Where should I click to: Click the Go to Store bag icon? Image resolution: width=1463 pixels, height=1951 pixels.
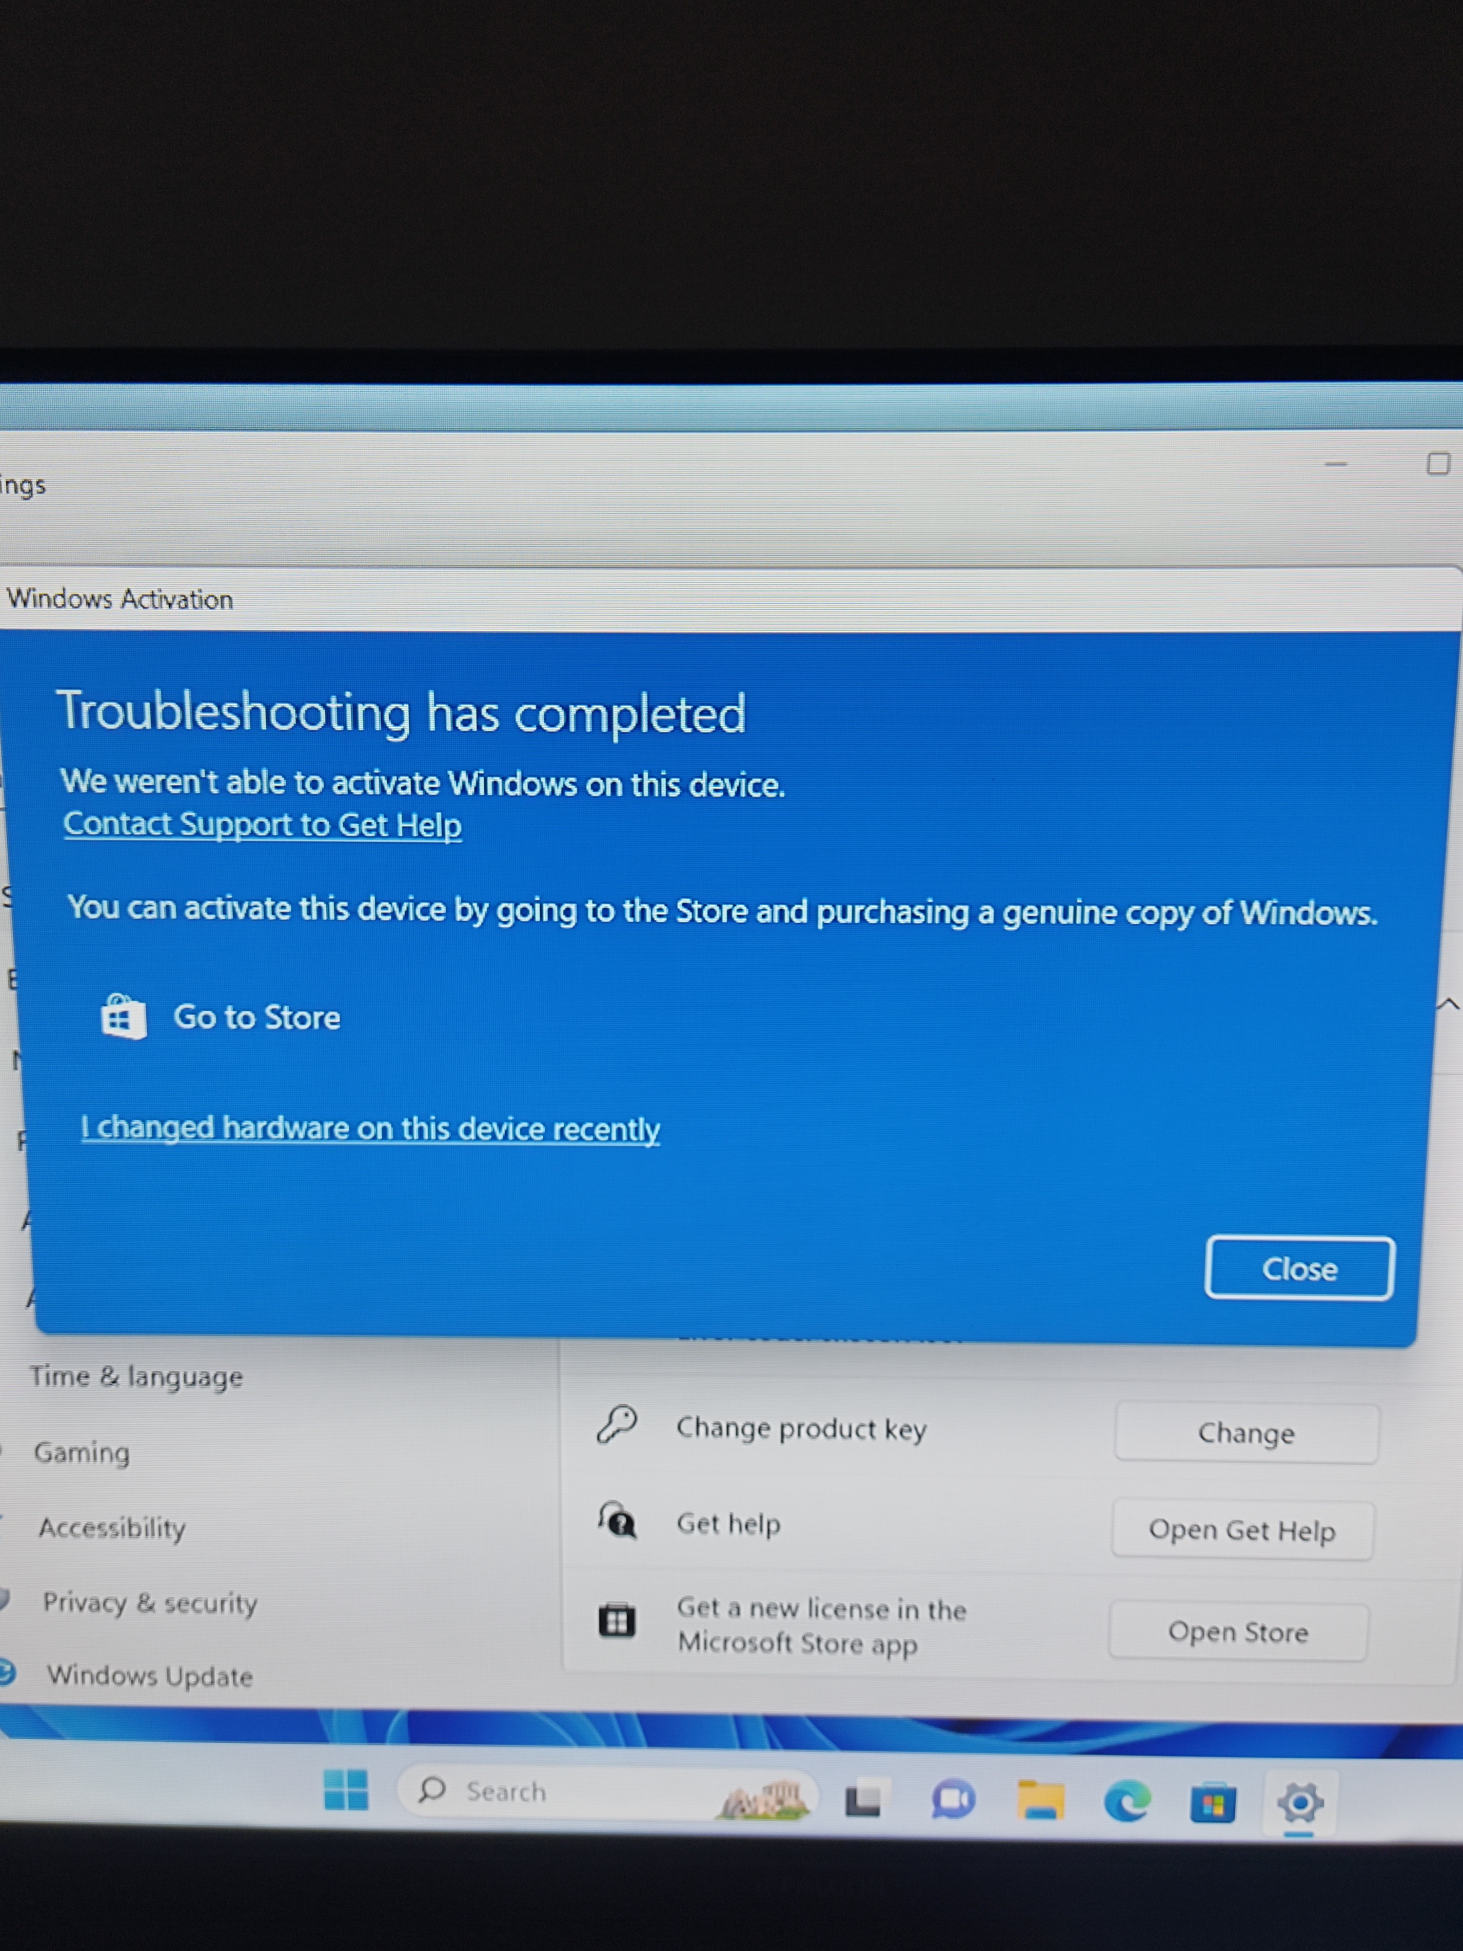click(123, 1017)
